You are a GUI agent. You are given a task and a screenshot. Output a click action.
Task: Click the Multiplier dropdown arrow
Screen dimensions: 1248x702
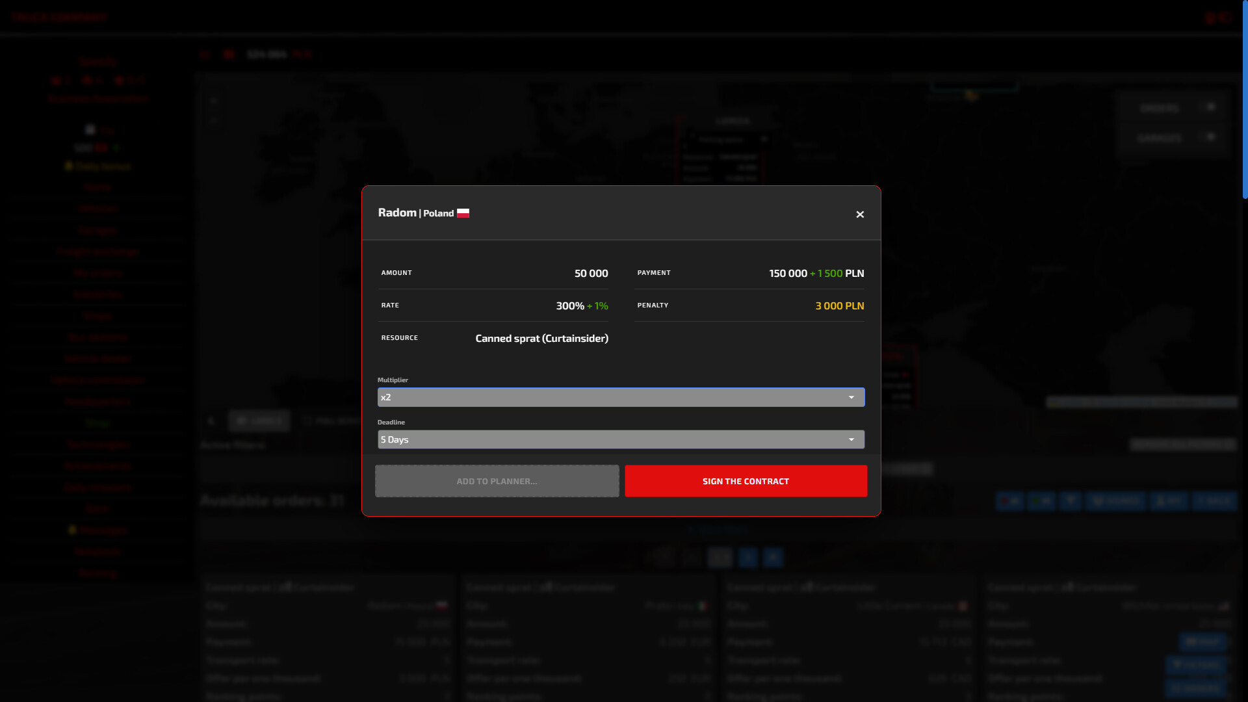click(851, 397)
